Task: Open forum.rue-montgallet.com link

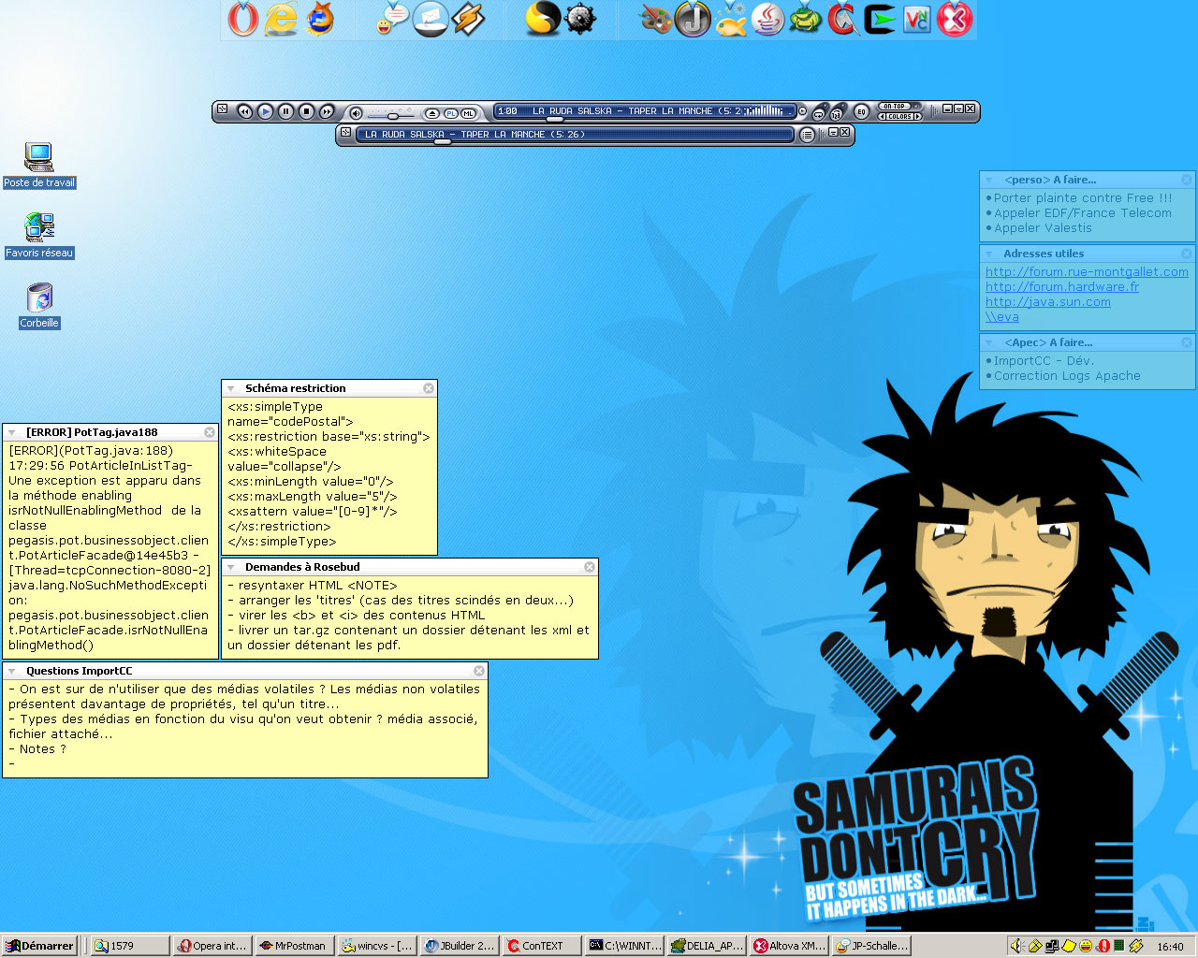Action: pos(1087,272)
